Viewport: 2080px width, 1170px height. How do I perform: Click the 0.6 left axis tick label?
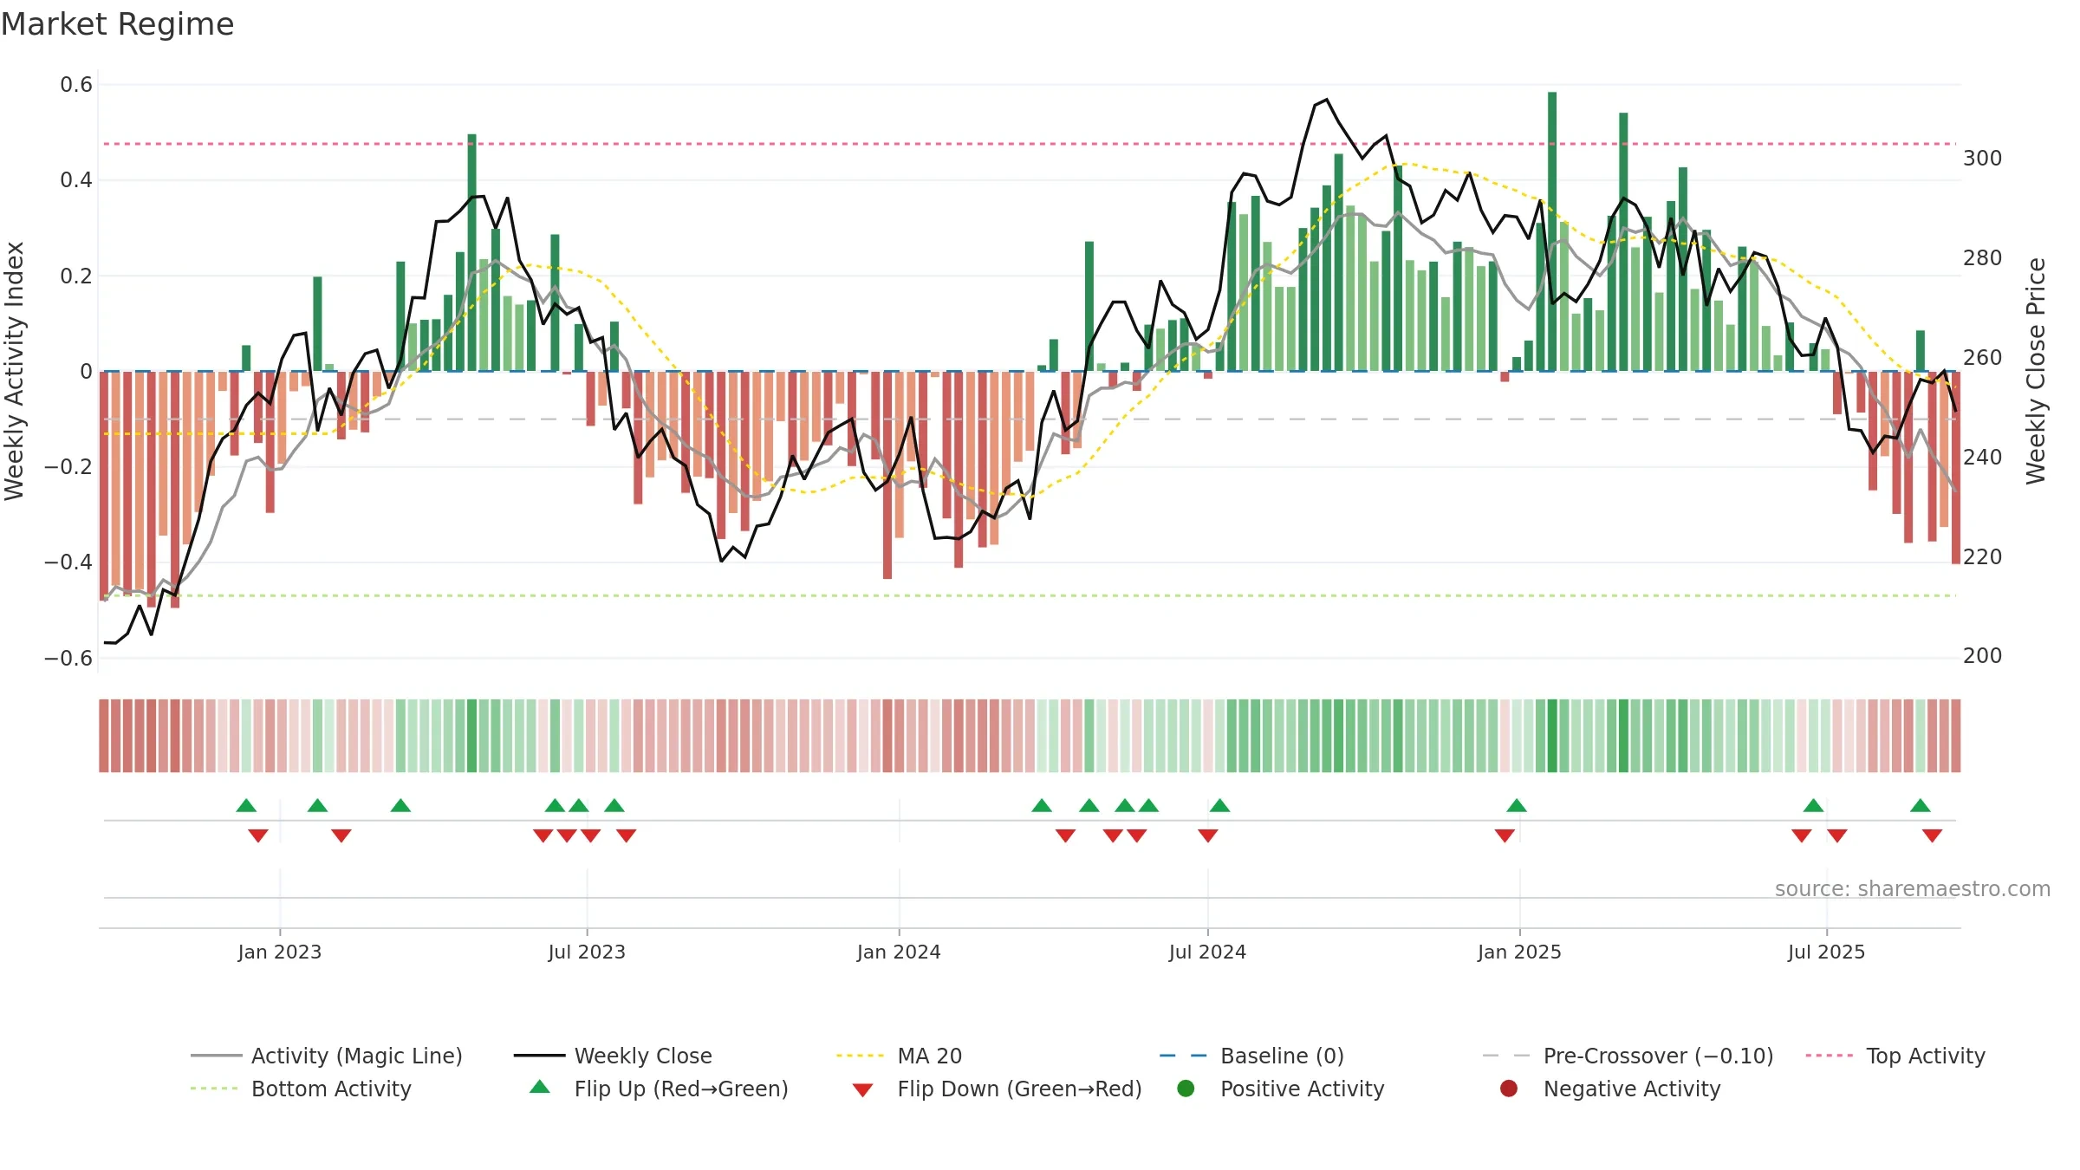(x=76, y=85)
